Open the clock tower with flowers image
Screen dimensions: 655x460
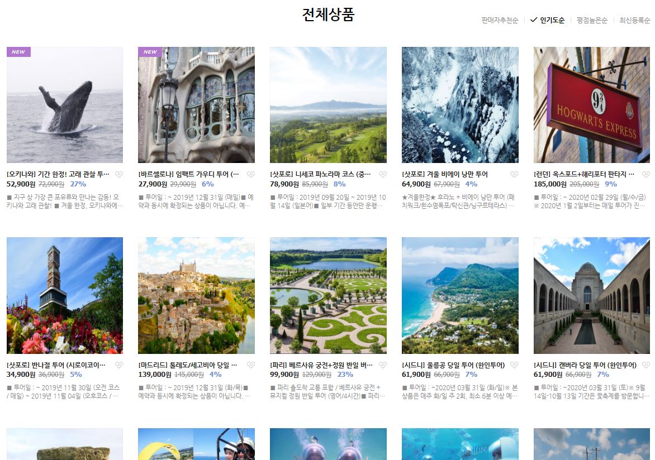click(x=65, y=295)
